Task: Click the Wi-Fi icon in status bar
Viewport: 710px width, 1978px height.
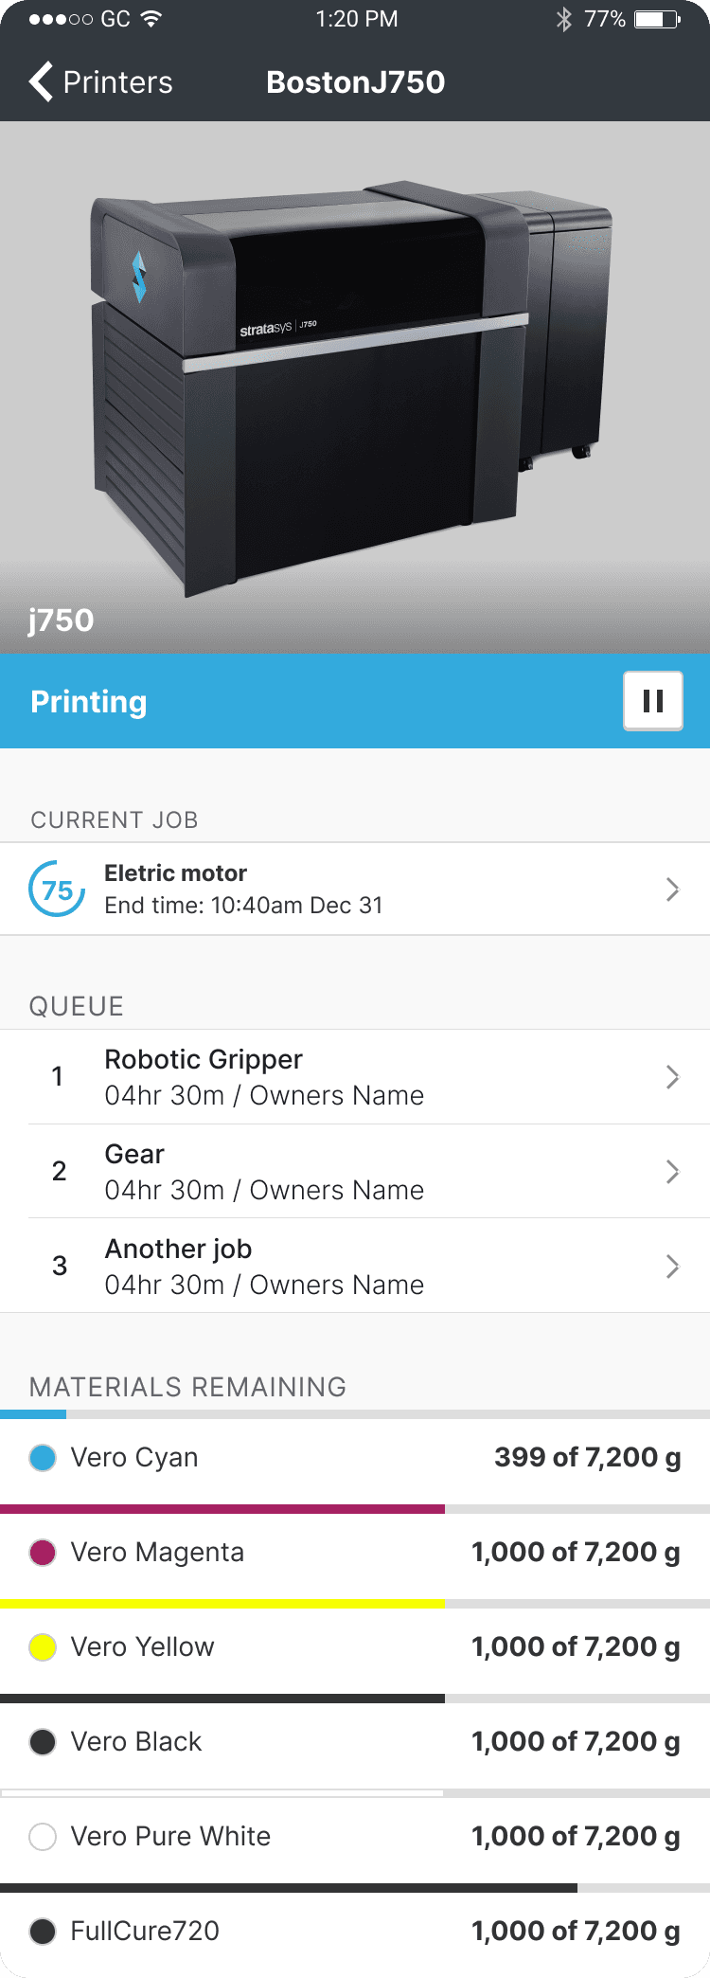Action: (151, 19)
